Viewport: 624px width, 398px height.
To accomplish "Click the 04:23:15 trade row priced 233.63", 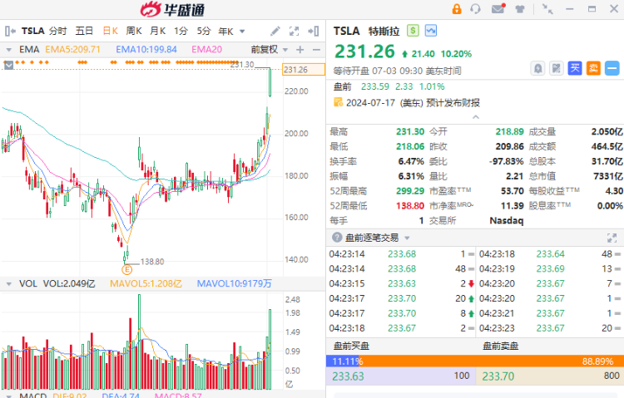I will point(402,284).
